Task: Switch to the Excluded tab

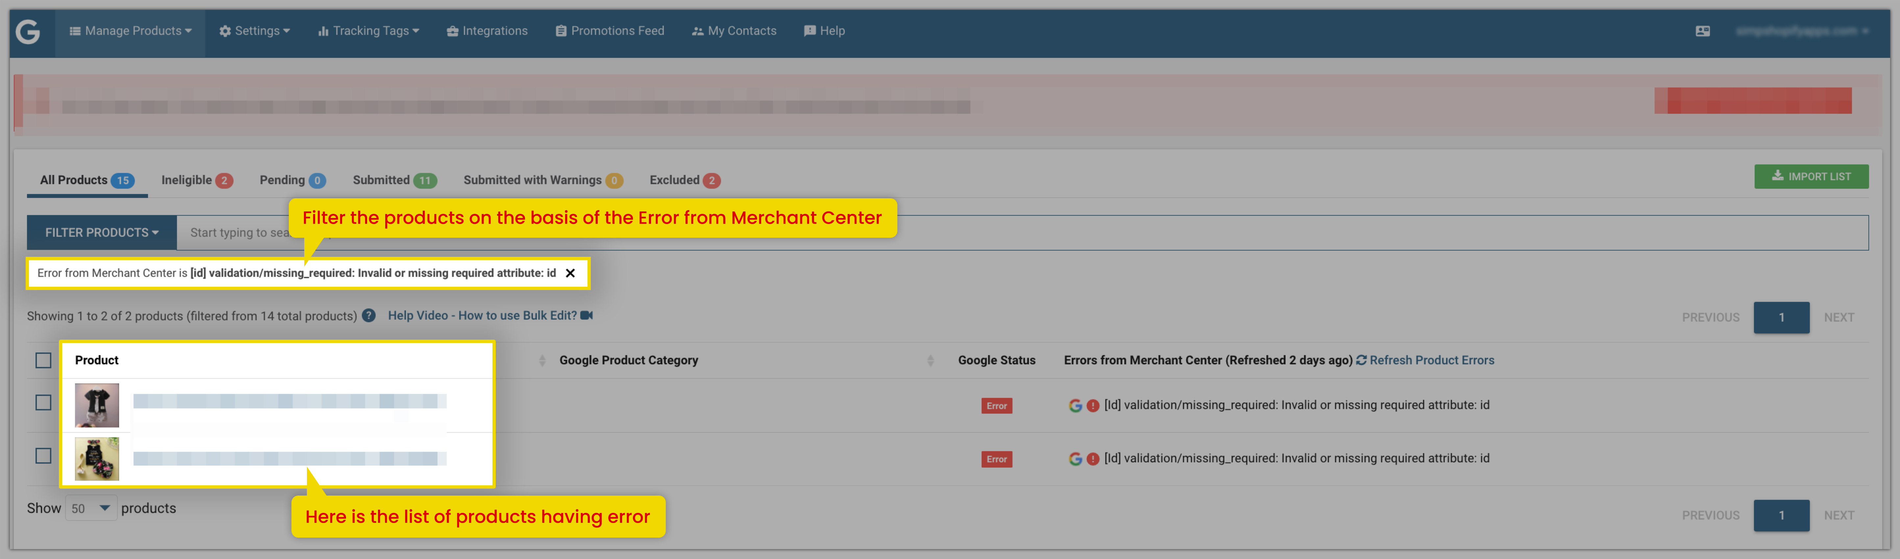Action: pyautogui.click(x=685, y=181)
